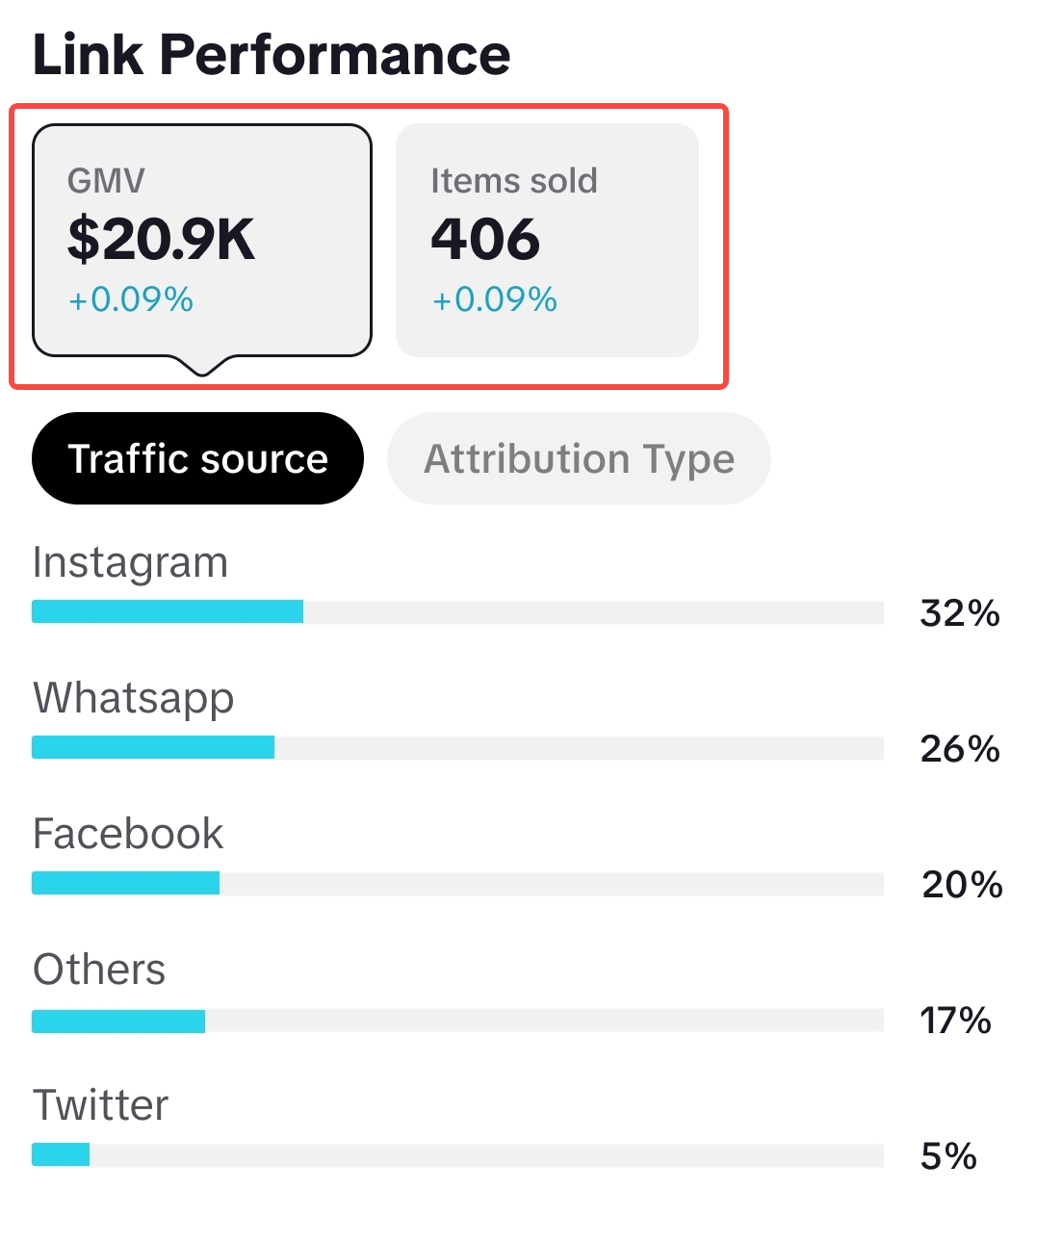Image resolution: width=1062 pixels, height=1243 pixels.
Task: Select the Items sold metric card
Action: [x=546, y=241]
